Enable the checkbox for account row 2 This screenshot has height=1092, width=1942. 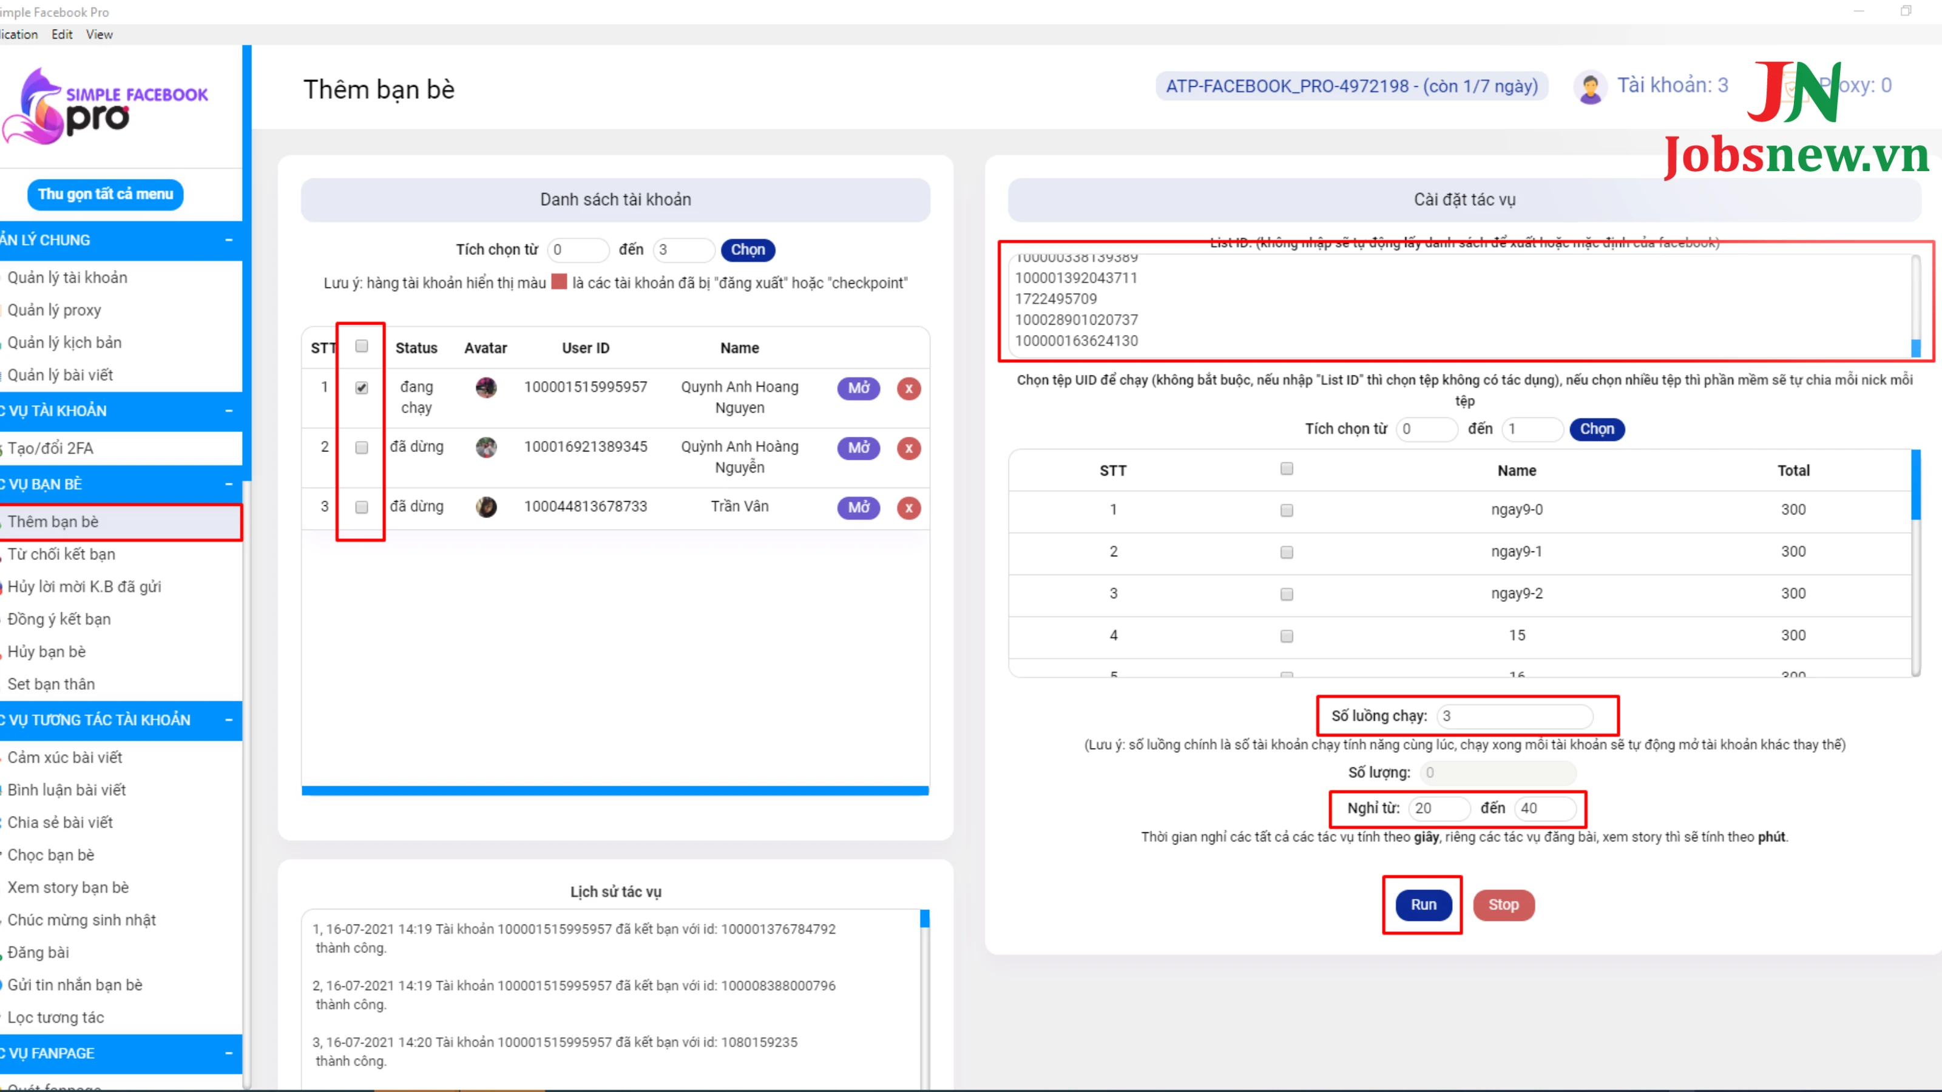coord(362,447)
